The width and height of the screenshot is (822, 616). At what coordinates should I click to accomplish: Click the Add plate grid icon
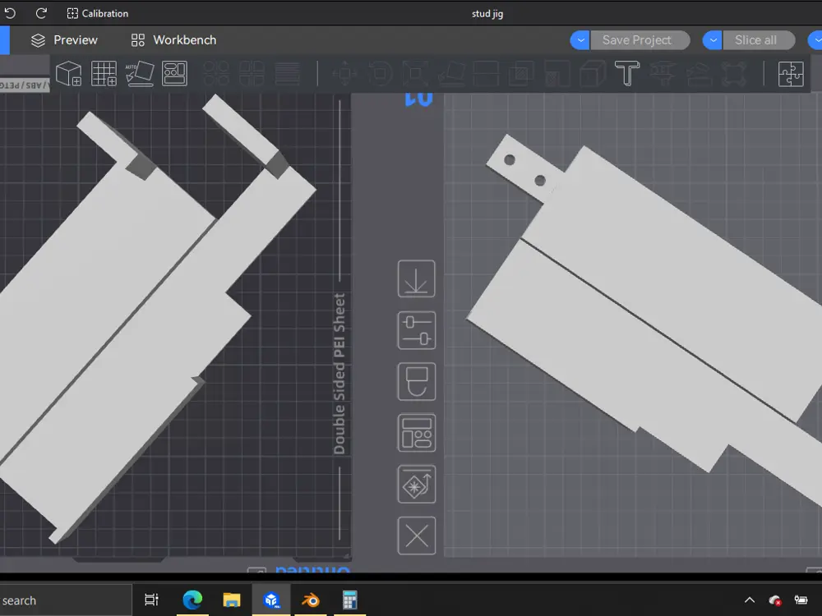(104, 73)
